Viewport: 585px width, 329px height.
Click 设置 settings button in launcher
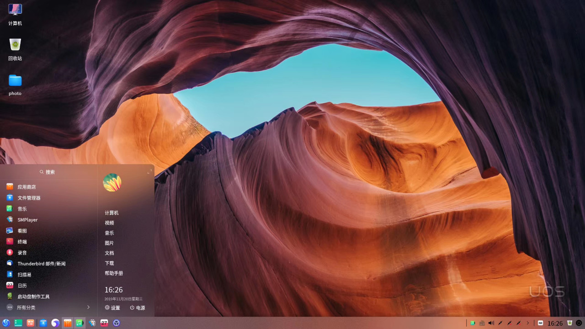coord(112,308)
